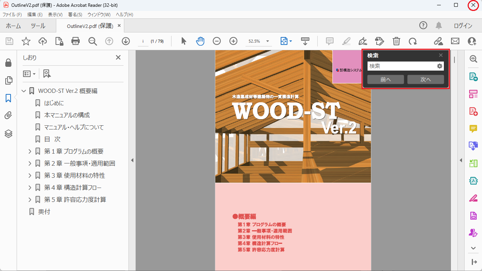Add the document to starred bookmarks
The image size is (482, 271).
[26, 41]
